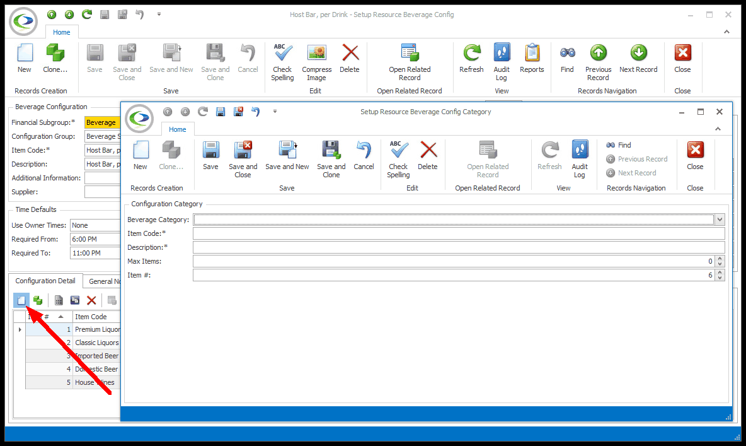Click Delete in the Beverage Config window ribbon

pos(350,58)
